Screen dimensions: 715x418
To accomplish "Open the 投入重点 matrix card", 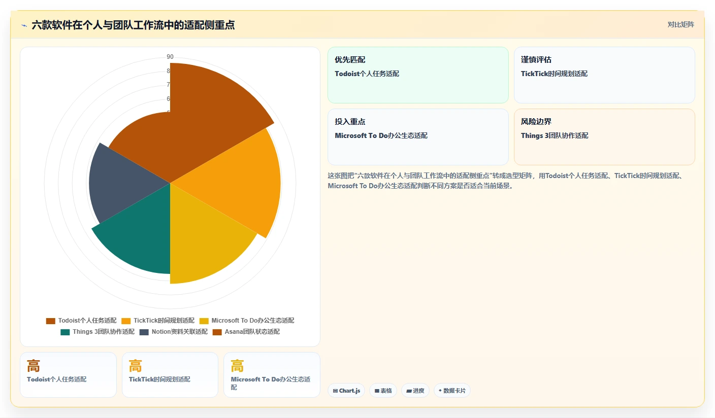I will pos(418,137).
